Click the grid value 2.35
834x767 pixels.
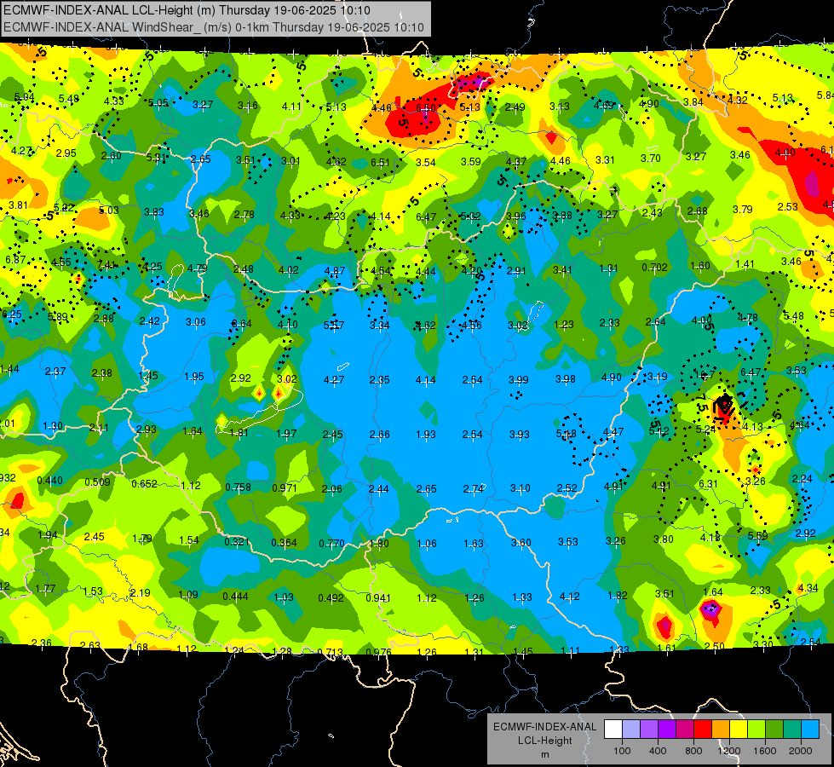click(379, 379)
